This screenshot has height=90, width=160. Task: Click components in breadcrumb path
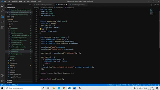click(48, 8)
